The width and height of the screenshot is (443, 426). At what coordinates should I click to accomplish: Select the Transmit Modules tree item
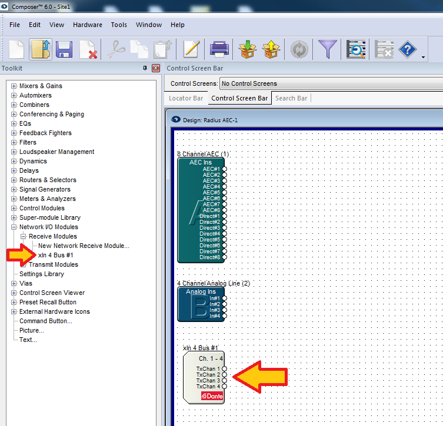tap(54, 264)
